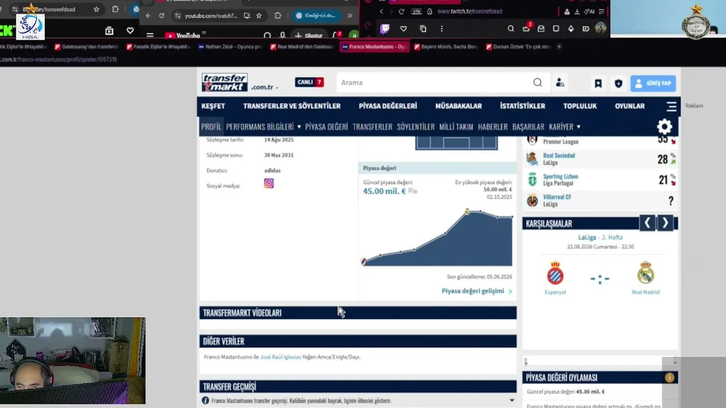Click the heart icon in the Twitch window

tap(403, 28)
